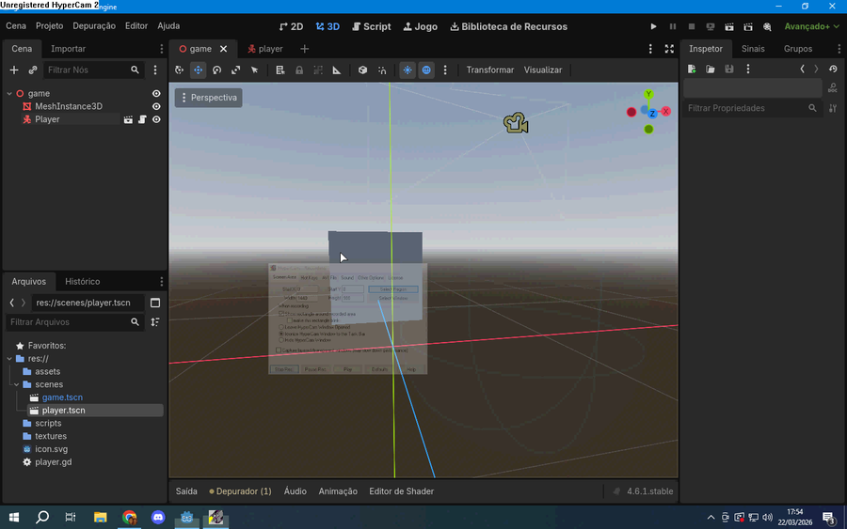Select the Rotate mode tool

coord(217,70)
